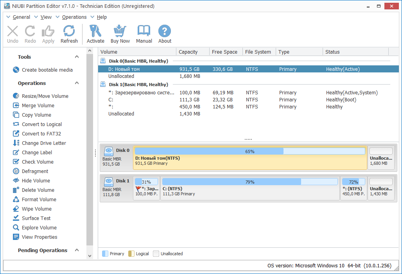Image resolution: width=402 pixels, height=274 pixels.
Task: Click the Buy Now button
Action: (120, 34)
